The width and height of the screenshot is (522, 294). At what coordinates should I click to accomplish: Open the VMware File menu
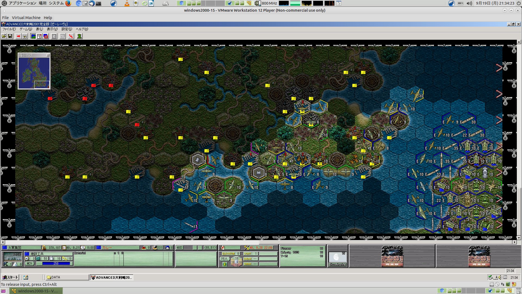[5, 18]
